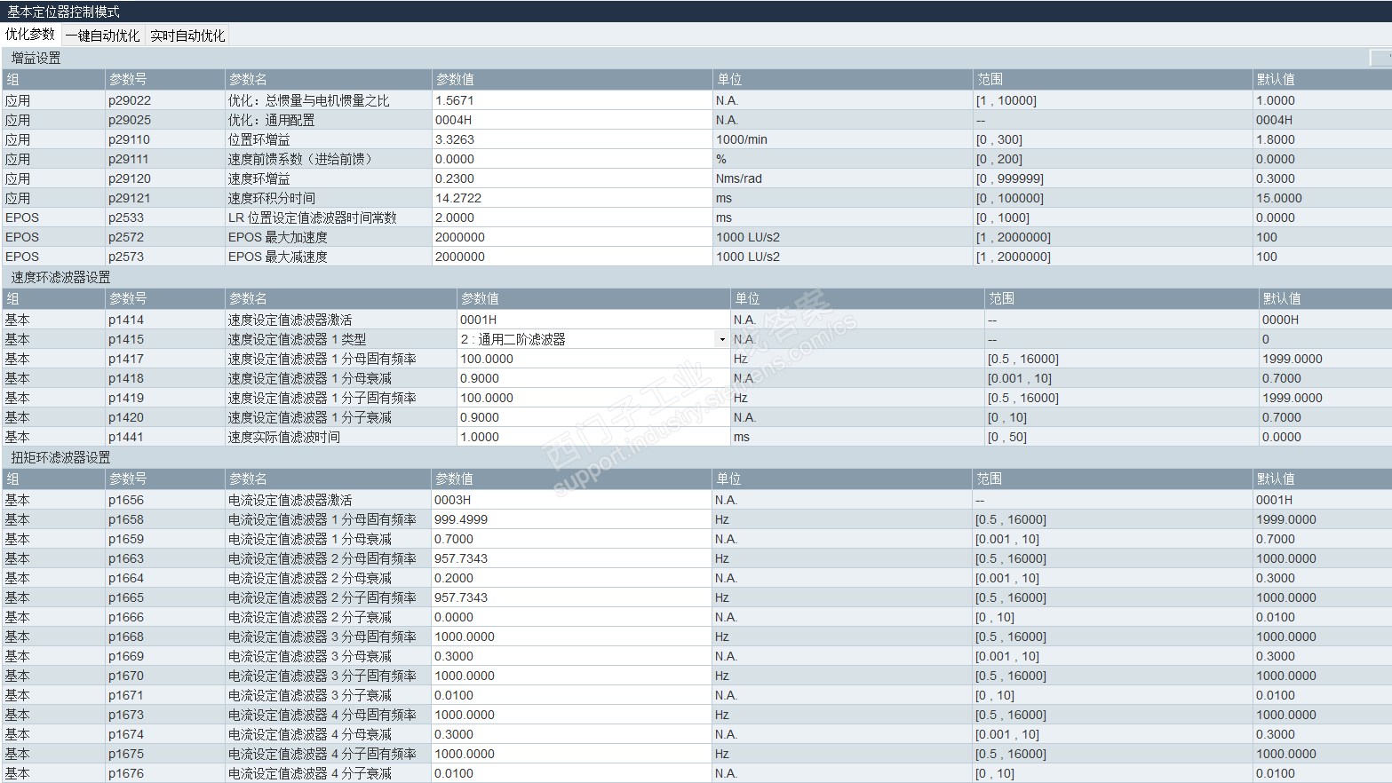
Task: Edit the p29121 integral time value 14.2722
Action: click(x=572, y=198)
